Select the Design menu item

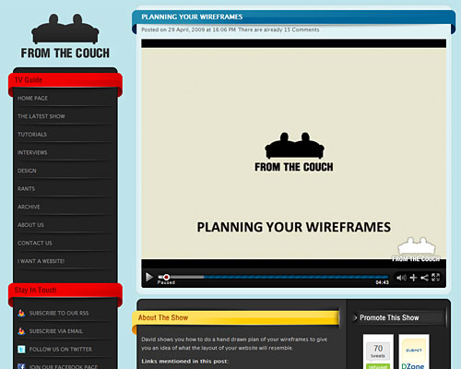pyautogui.click(x=27, y=171)
